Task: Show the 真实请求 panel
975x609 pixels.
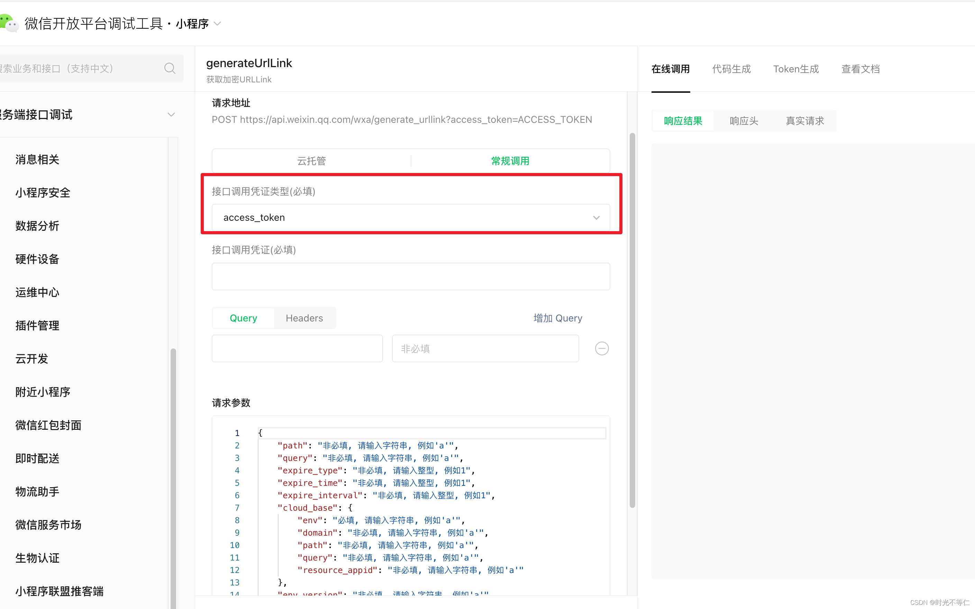Action: coord(804,121)
